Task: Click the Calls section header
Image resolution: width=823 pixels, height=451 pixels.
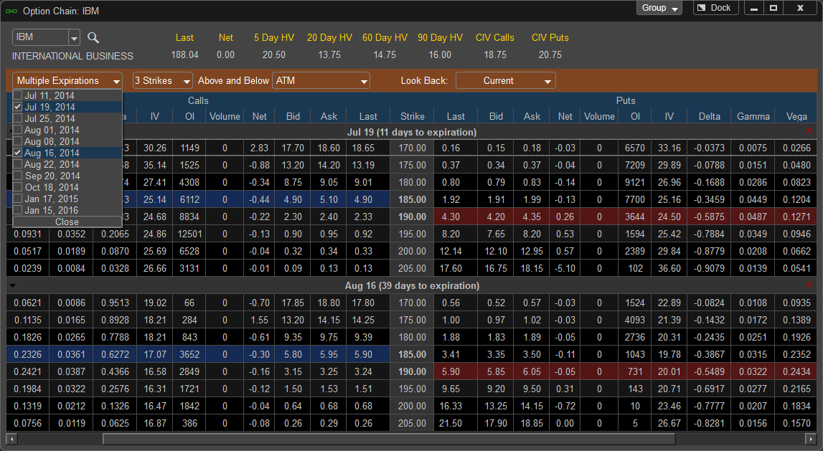Action: (198, 100)
